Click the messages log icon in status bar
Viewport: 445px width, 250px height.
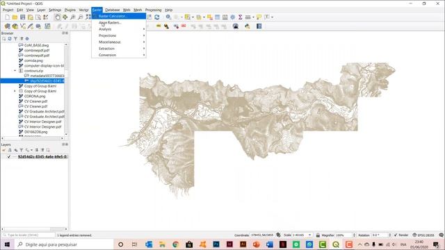tap(441, 235)
